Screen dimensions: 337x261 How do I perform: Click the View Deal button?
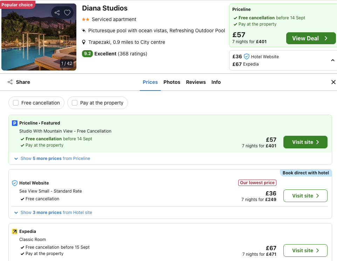point(311,38)
